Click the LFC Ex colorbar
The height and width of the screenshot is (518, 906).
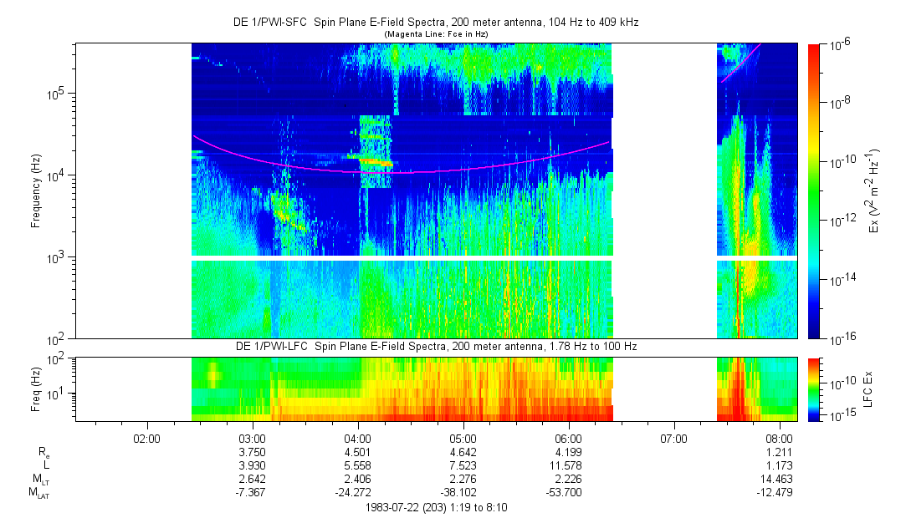[x=814, y=388]
